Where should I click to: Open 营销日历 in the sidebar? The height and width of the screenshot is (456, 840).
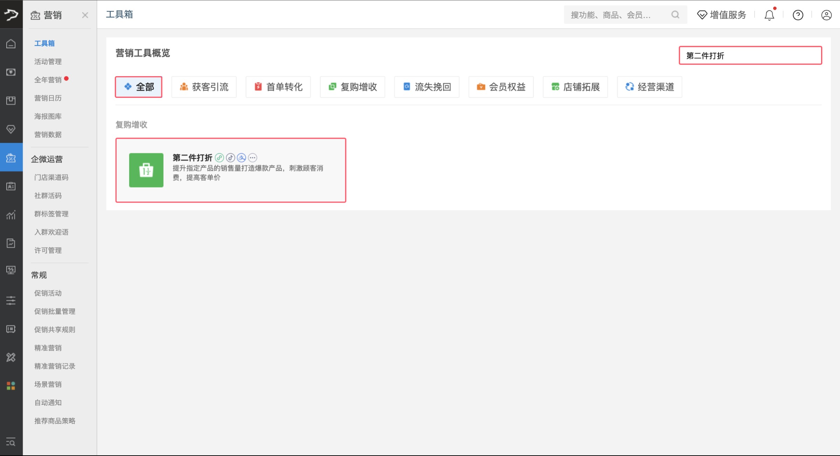point(48,98)
